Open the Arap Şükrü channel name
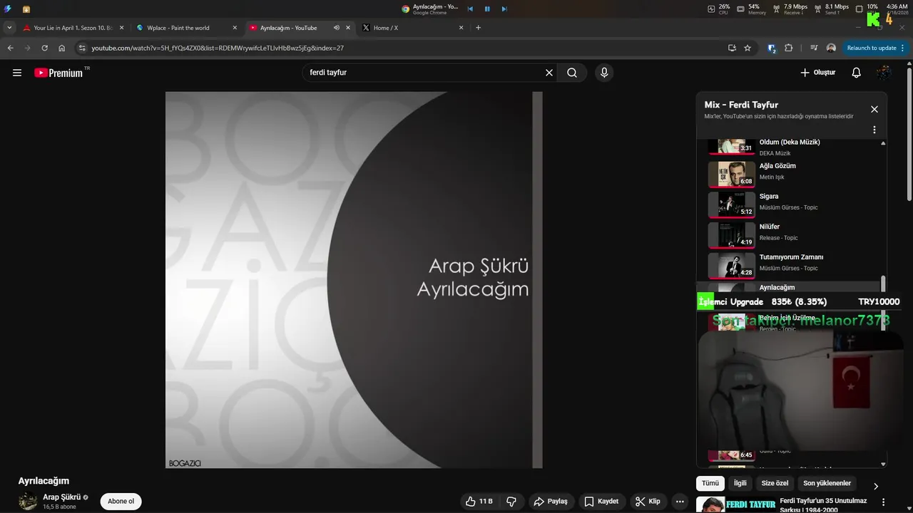913x513 pixels. pos(61,497)
